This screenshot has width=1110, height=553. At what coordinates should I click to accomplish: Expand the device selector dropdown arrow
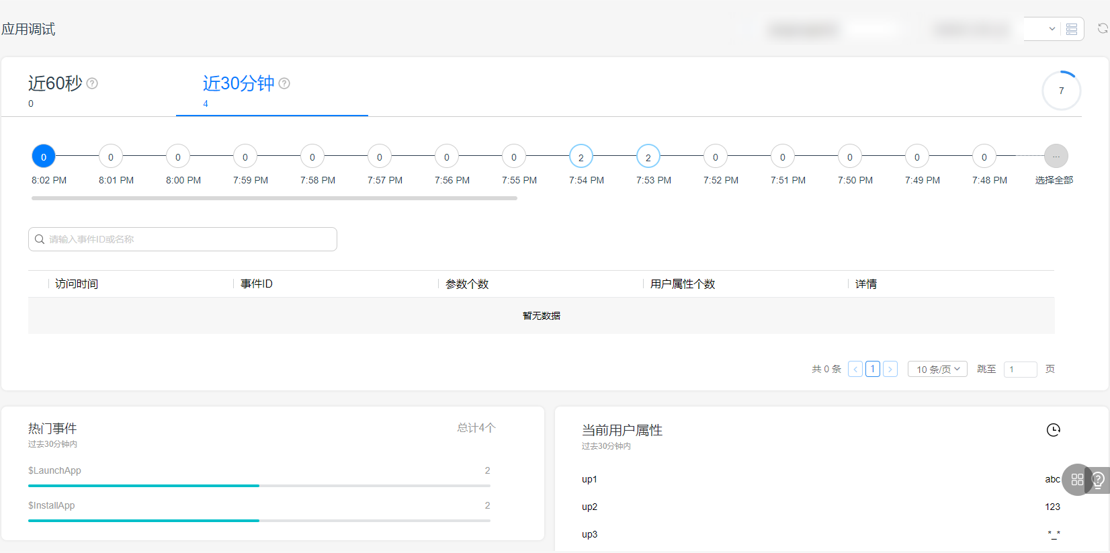click(x=1052, y=29)
